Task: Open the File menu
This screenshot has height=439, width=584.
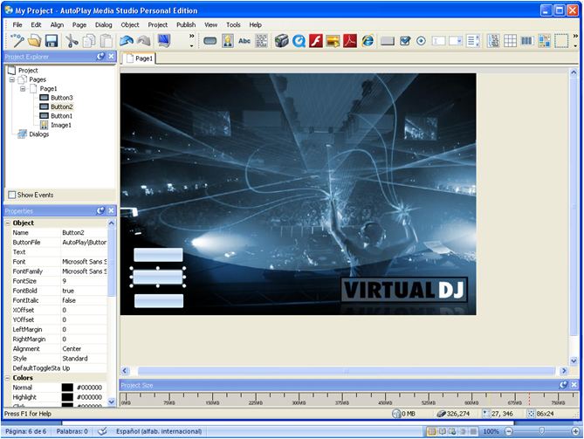Action: (x=17, y=25)
